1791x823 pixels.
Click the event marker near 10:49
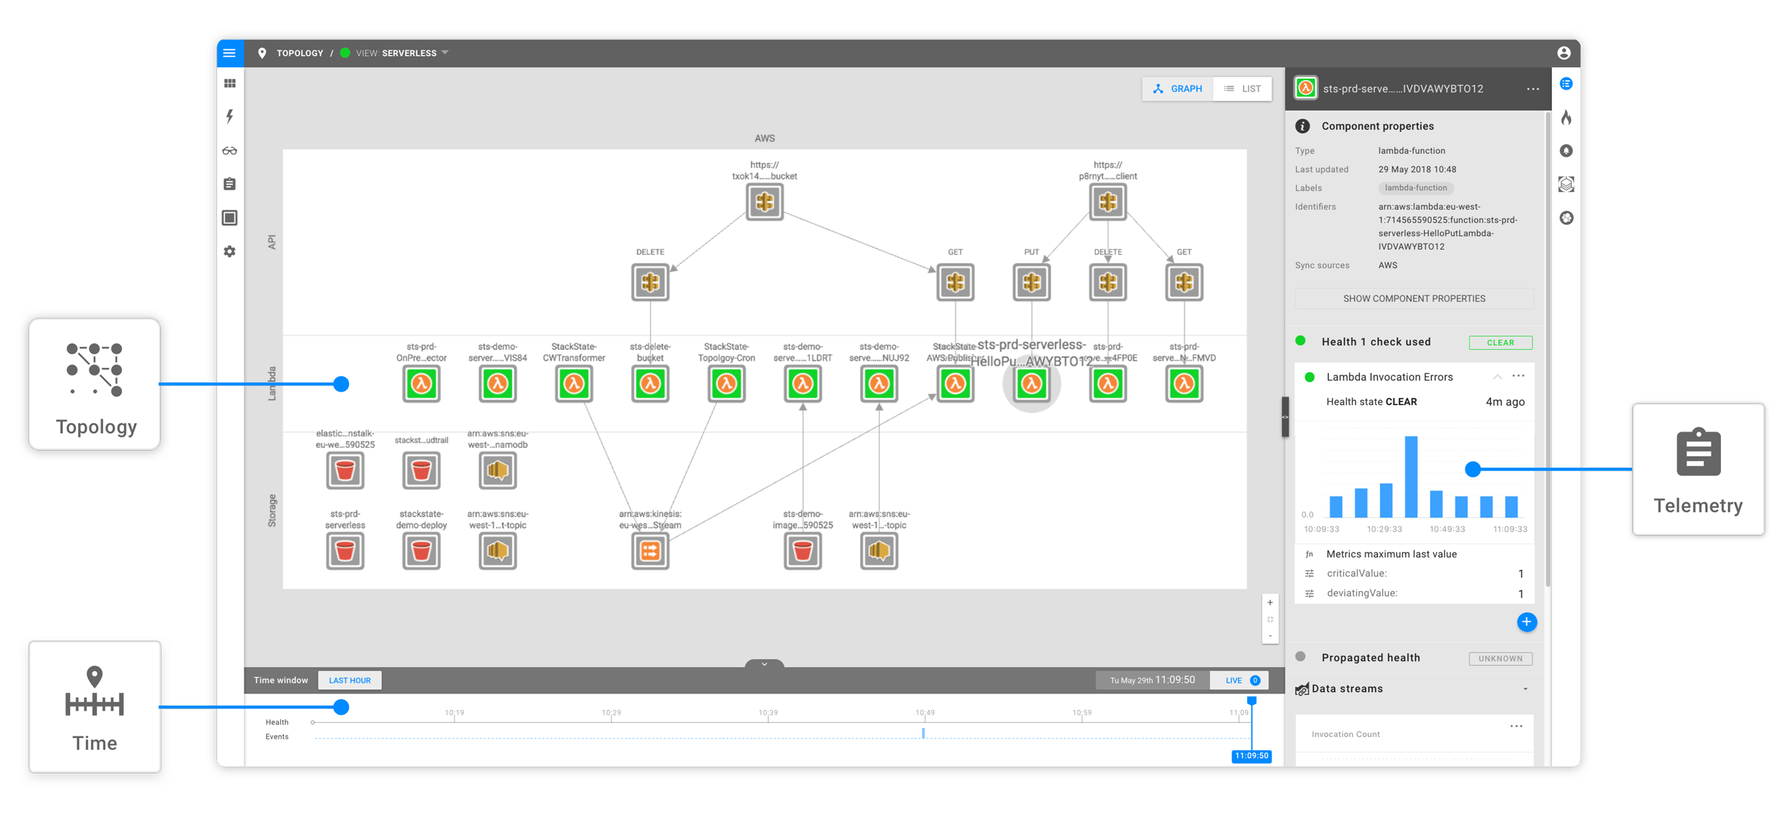[x=923, y=733]
